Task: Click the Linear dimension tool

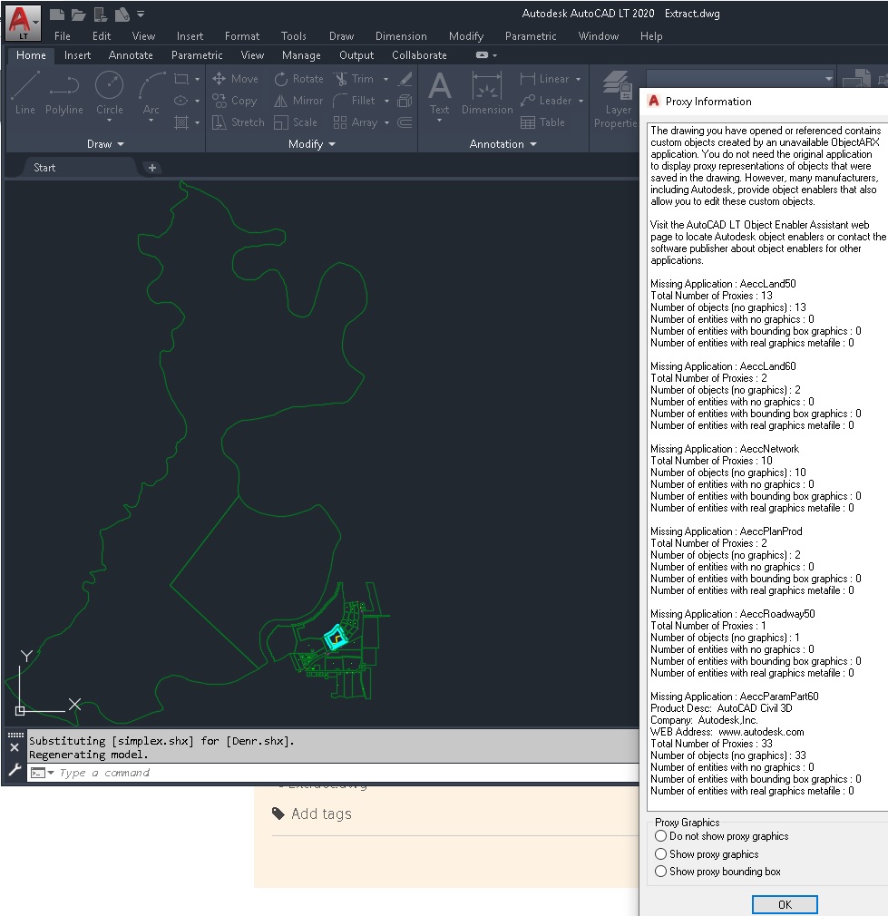Action: [x=544, y=78]
